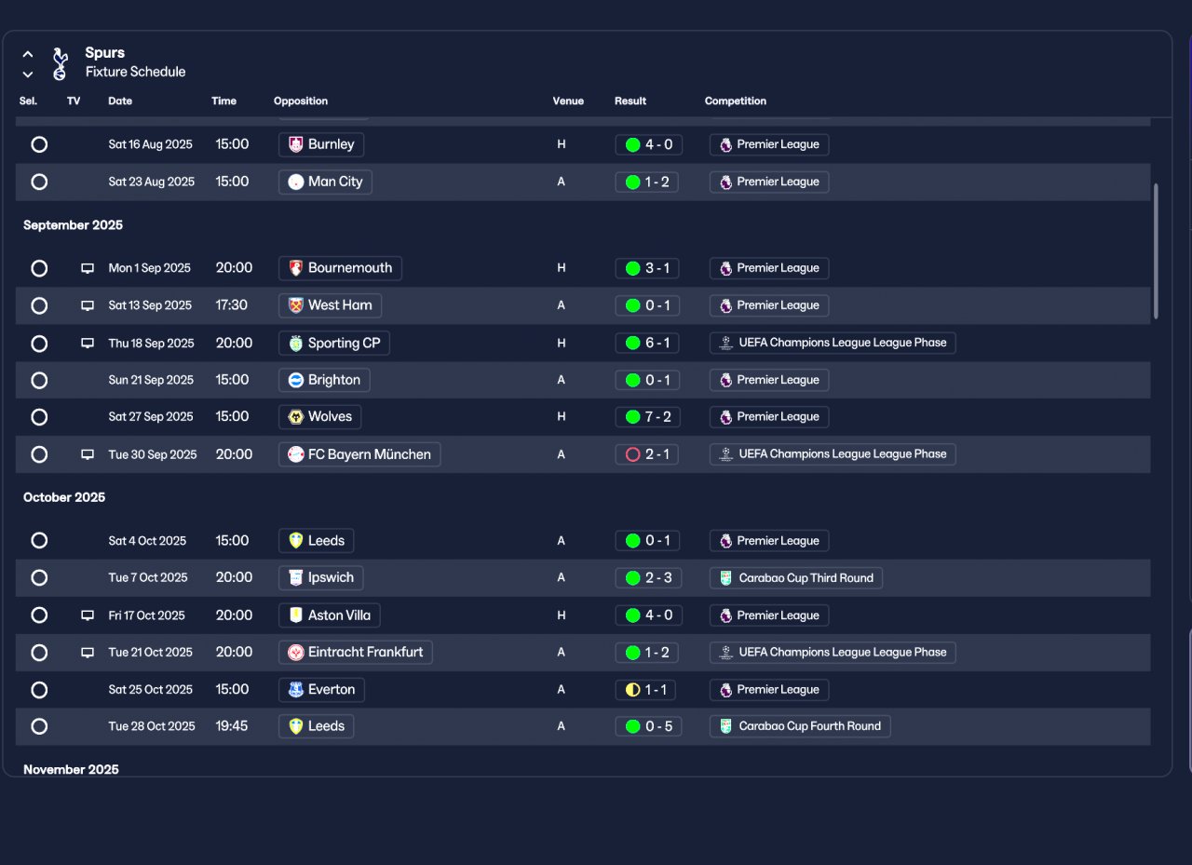
Task: Click the Sporting CP club crest
Action: [x=296, y=343]
